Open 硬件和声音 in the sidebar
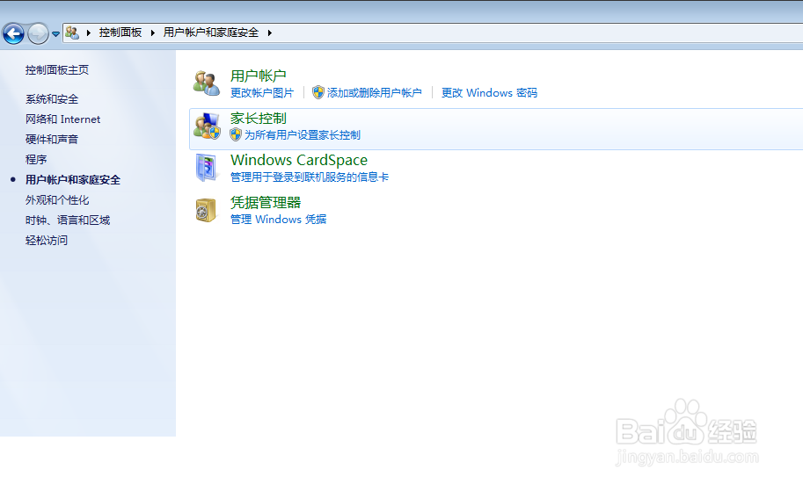This screenshot has width=803, height=484. 52,139
